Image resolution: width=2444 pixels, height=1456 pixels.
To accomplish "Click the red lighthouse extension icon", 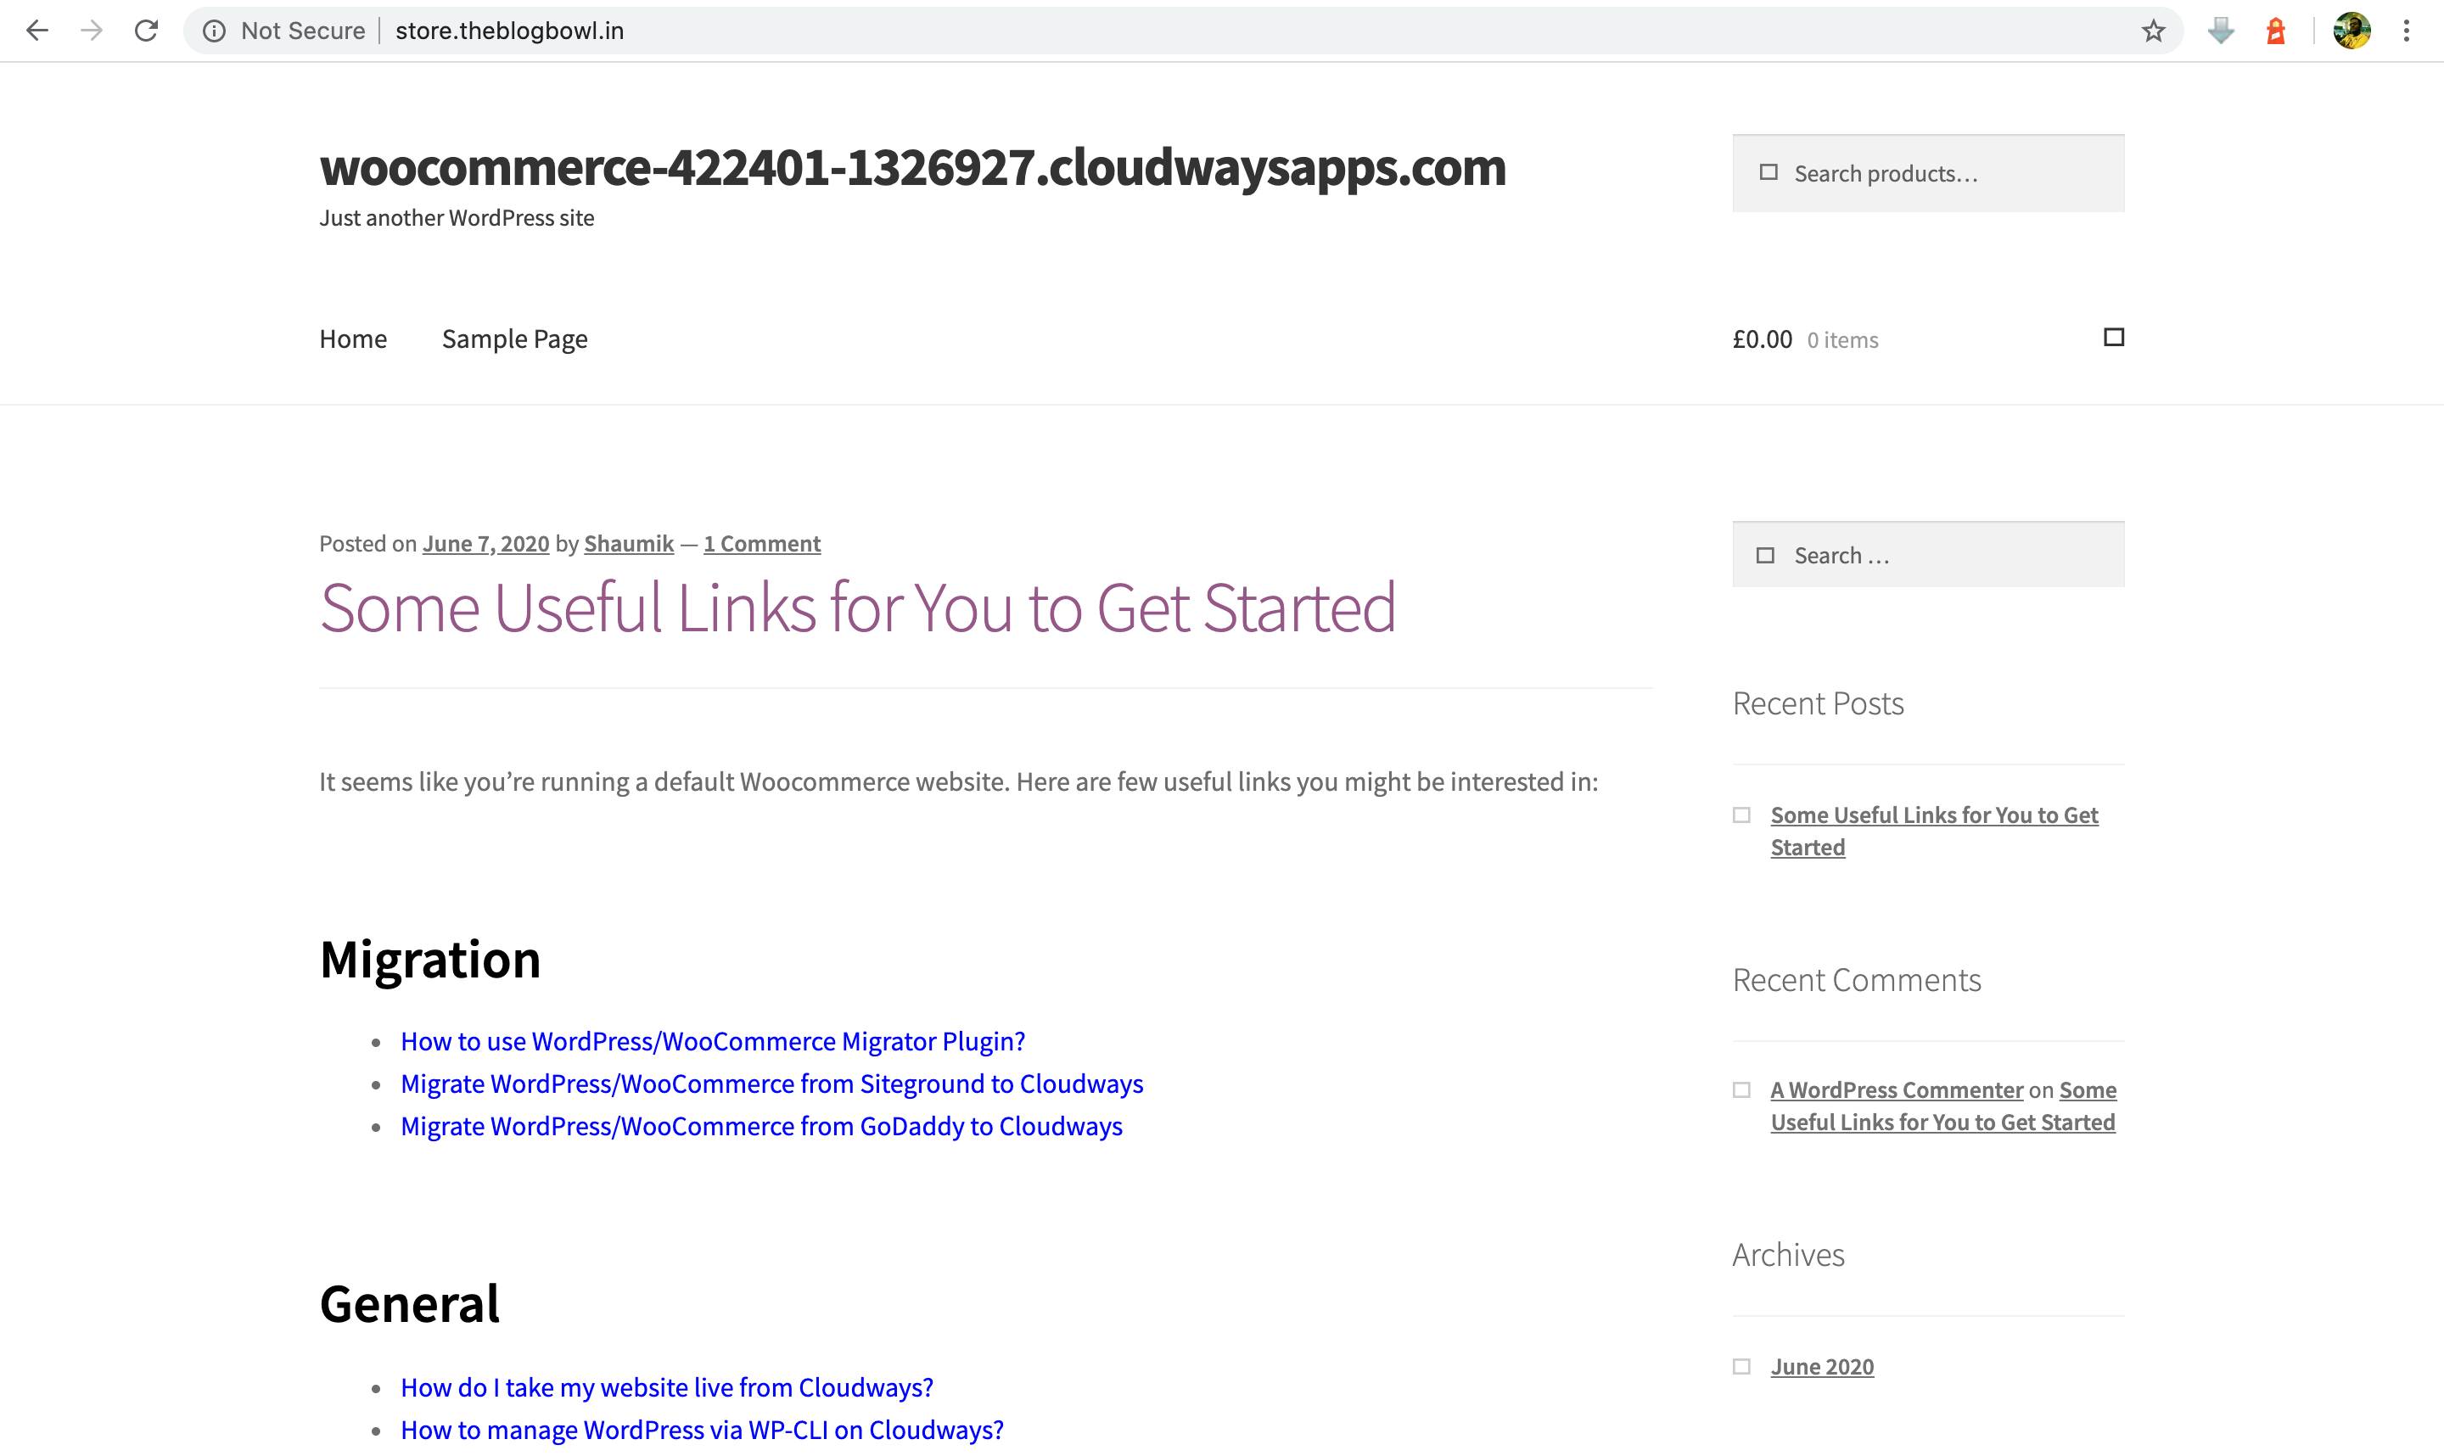I will 2276,31.
